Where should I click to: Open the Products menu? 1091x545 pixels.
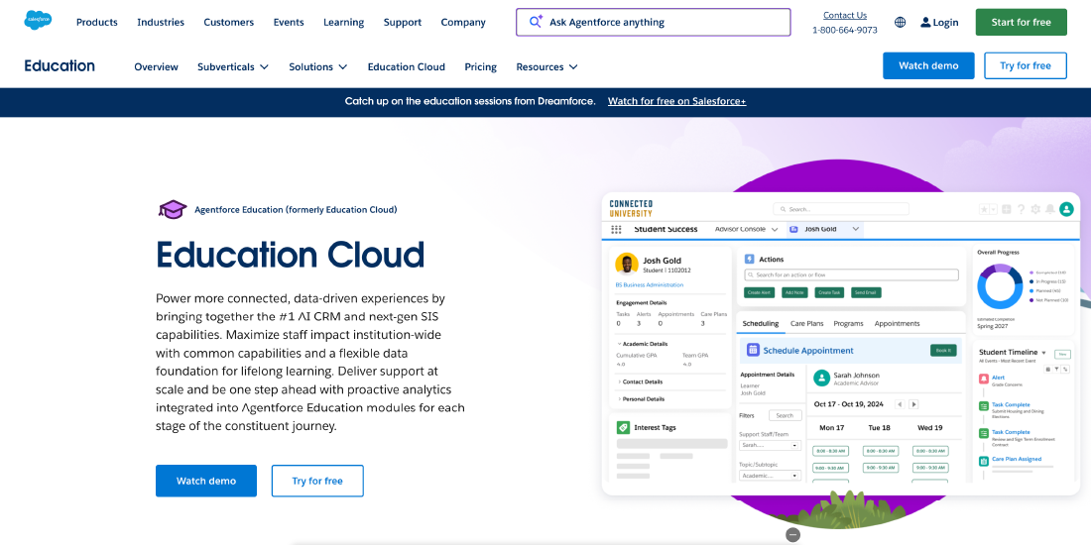(x=96, y=22)
